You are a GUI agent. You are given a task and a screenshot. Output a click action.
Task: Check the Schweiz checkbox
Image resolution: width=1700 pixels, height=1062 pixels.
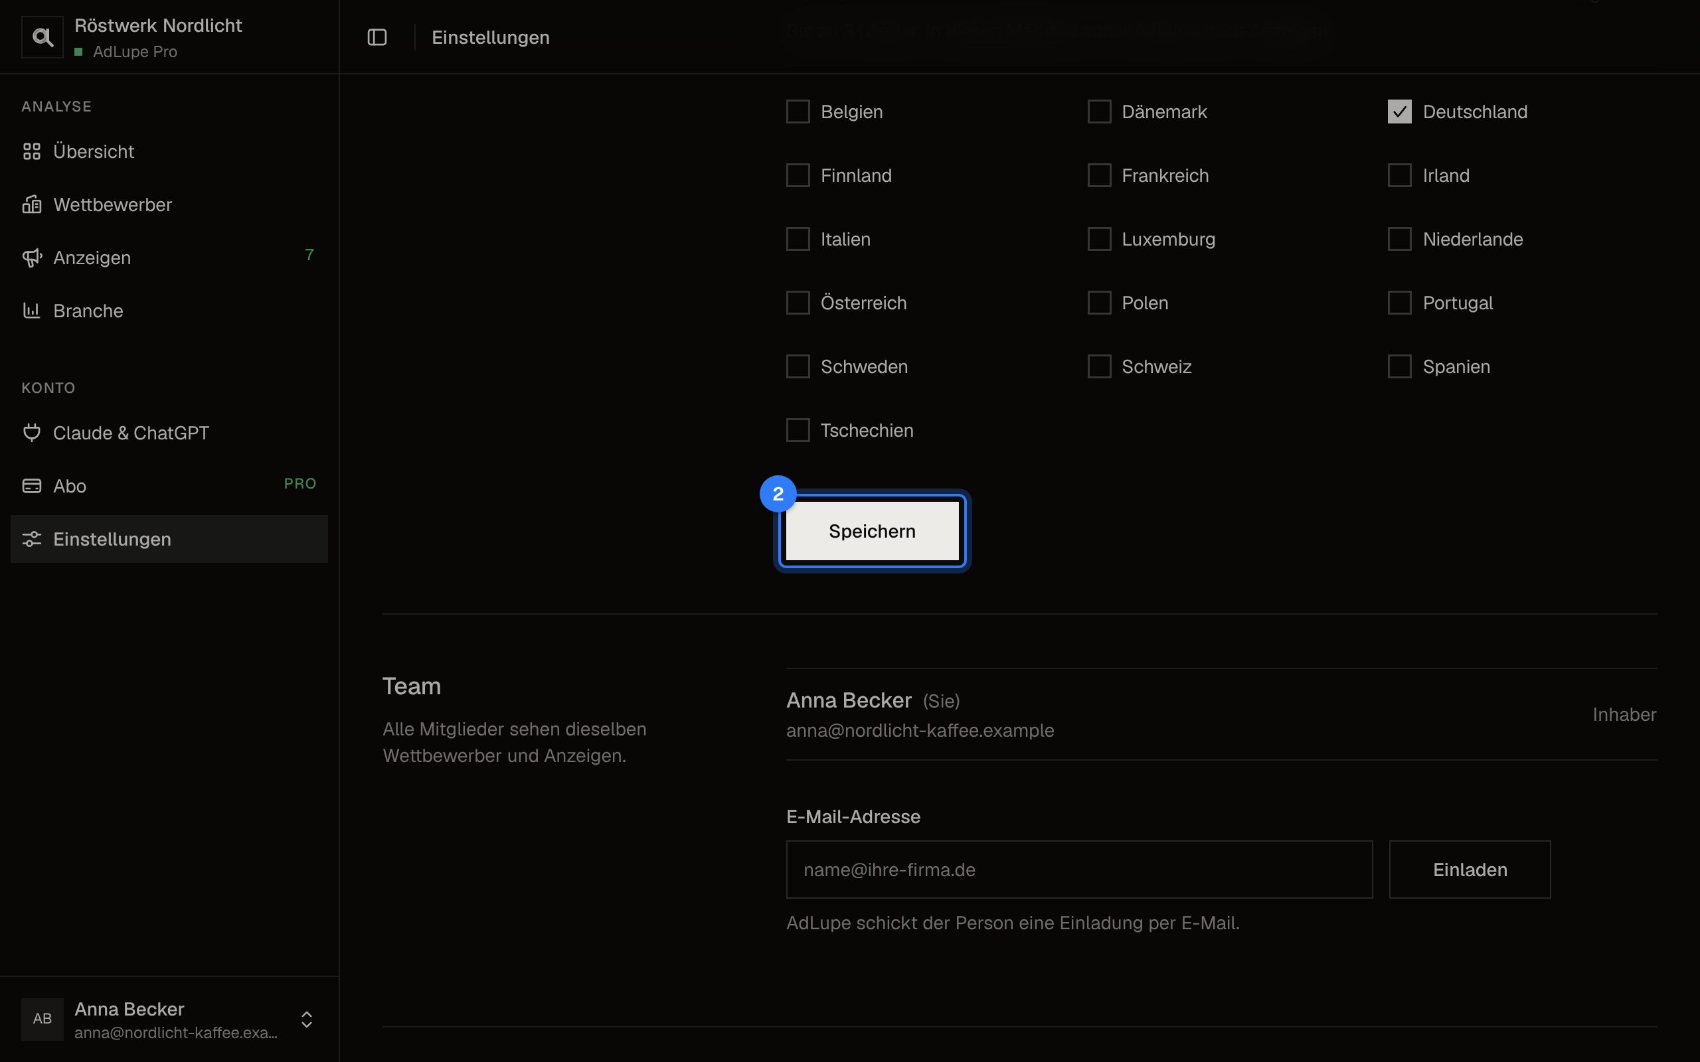coord(1100,366)
